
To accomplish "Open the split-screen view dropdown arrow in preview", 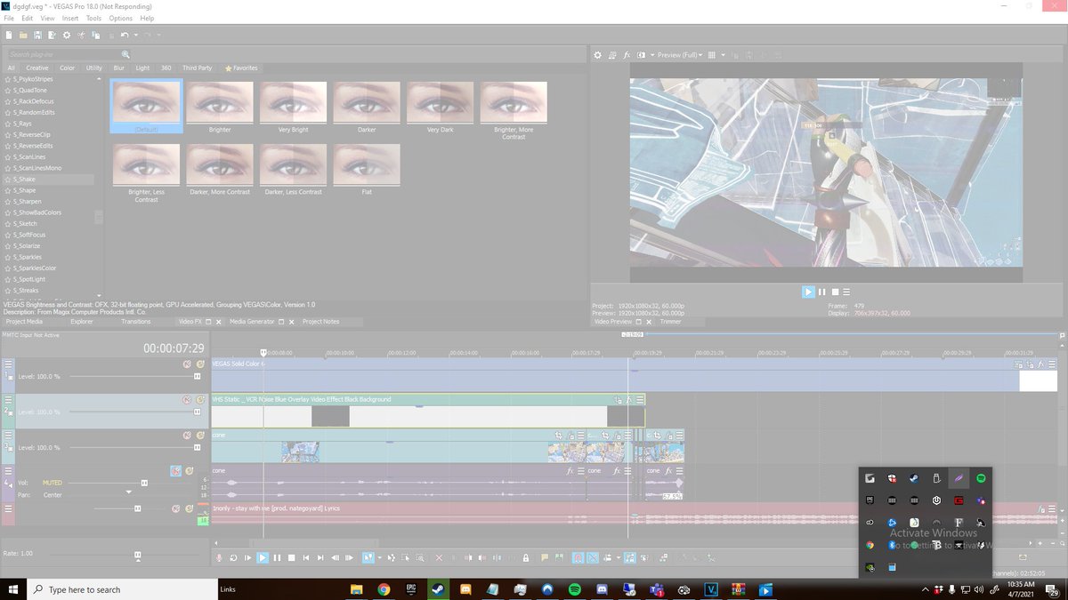I will click(x=651, y=55).
